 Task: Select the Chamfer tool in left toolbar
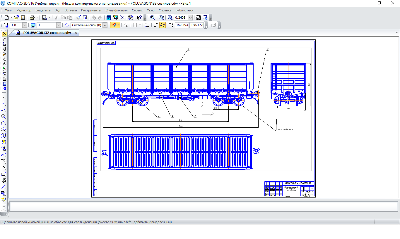[x=4, y=161]
